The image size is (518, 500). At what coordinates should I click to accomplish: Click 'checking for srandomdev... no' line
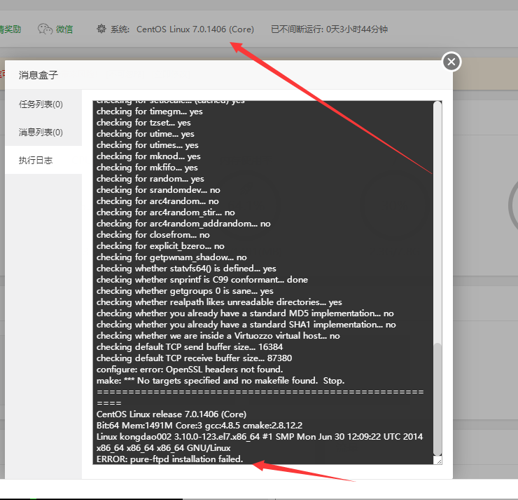158,189
